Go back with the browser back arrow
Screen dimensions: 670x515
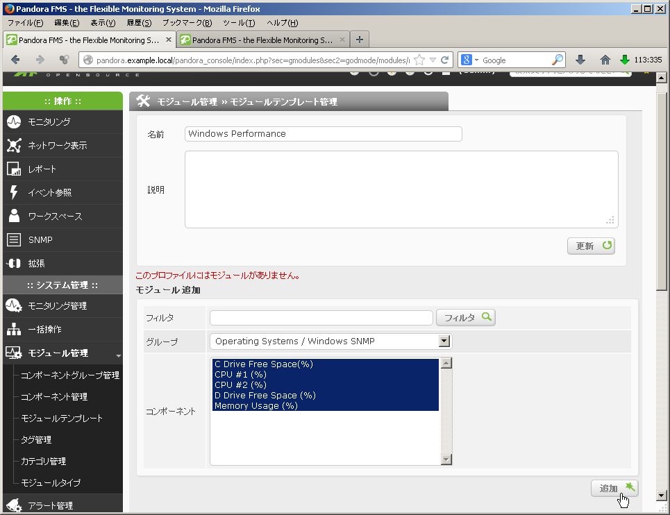click(15, 60)
